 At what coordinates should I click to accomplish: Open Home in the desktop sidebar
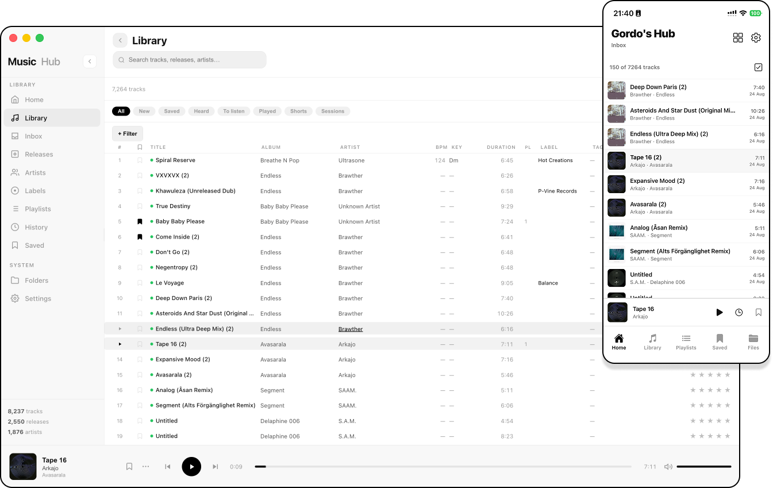(52, 99)
